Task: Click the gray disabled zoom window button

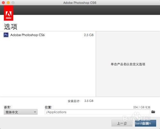Action: [x=13, y=3]
